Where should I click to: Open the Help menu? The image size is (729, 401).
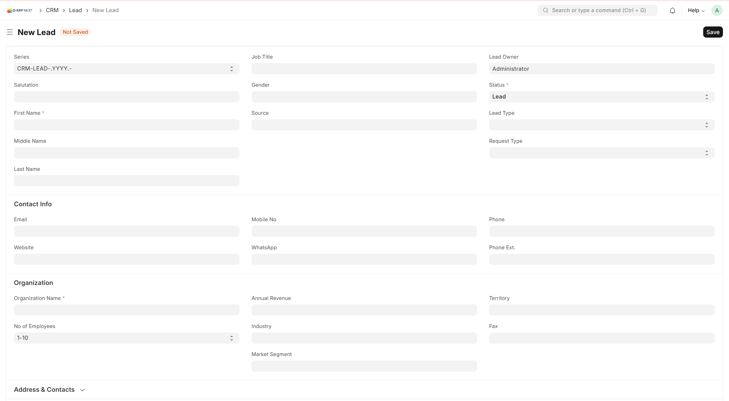[x=696, y=11]
